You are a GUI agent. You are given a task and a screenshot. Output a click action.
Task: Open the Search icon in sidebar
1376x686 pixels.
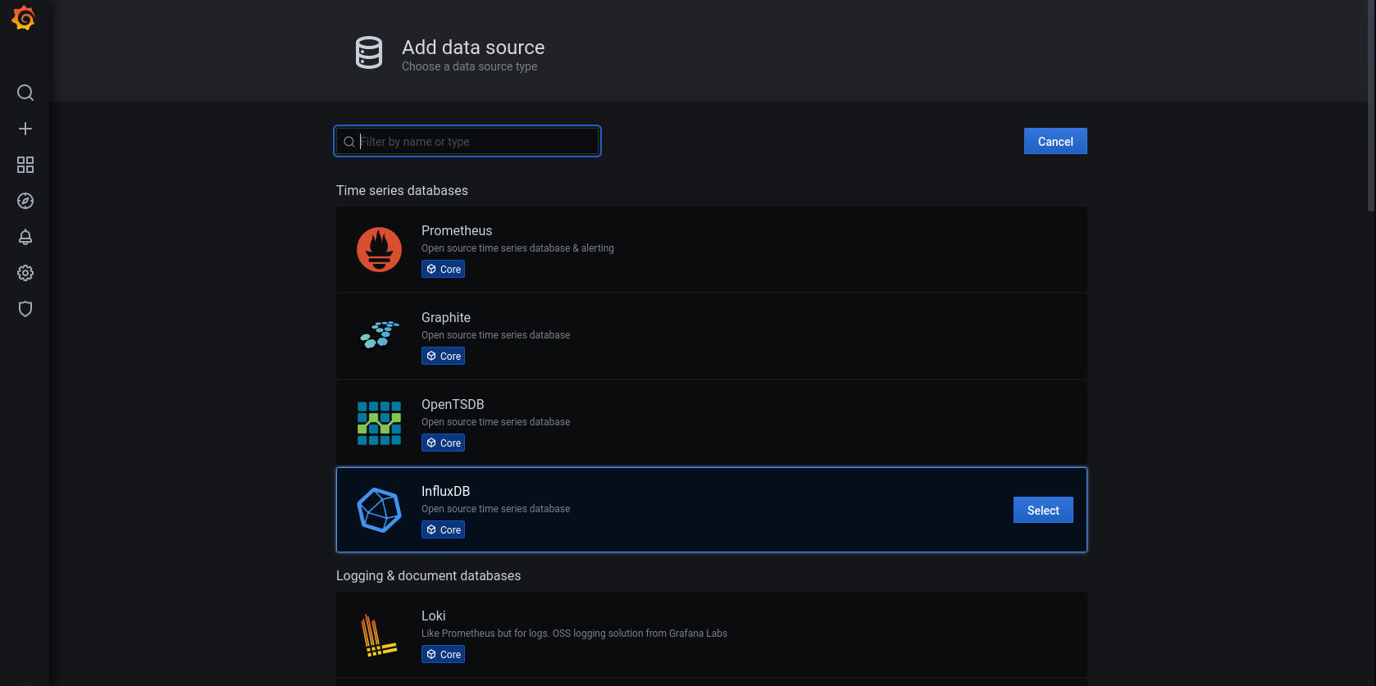point(25,93)
